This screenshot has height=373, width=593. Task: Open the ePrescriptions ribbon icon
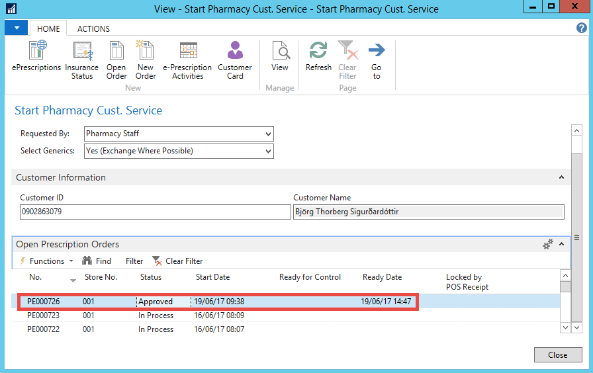36,52
